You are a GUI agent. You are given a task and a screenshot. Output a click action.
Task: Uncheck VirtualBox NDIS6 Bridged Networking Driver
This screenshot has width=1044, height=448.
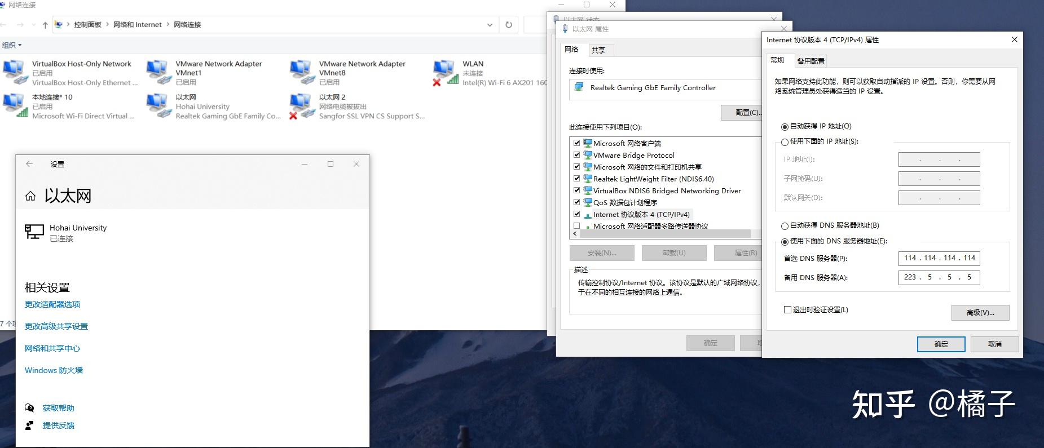click(576, 190)
